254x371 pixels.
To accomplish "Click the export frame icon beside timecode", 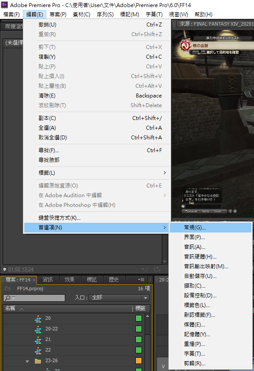I will [157, 269].
